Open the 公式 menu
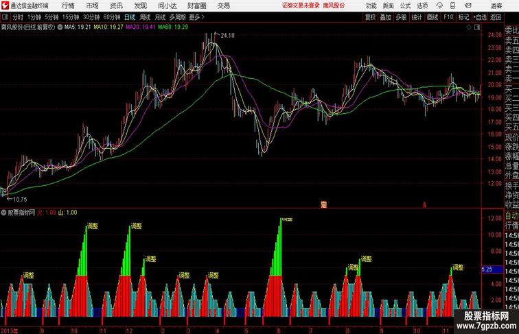The width and height of the screenshot is (519, 334). [x=405, y=5]
